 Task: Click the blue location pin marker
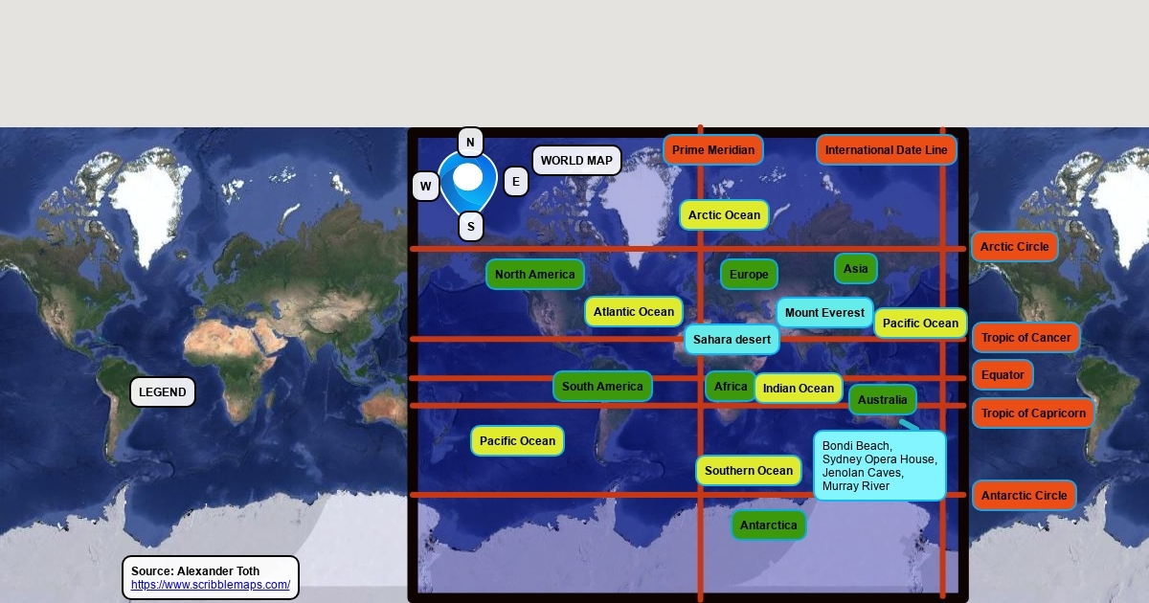(x=468, y=180)
